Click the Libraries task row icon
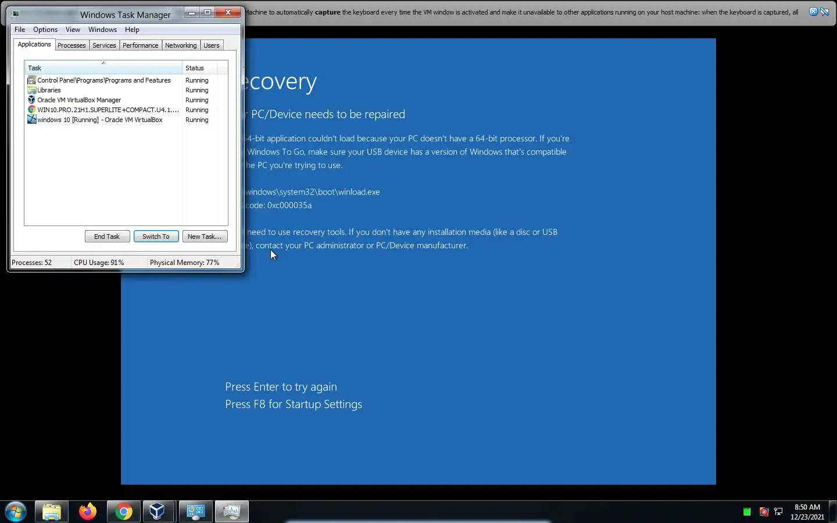837x523 pixels. [32, 90]
